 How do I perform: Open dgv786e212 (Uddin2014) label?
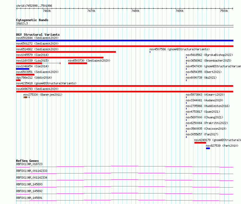[34, 78]
